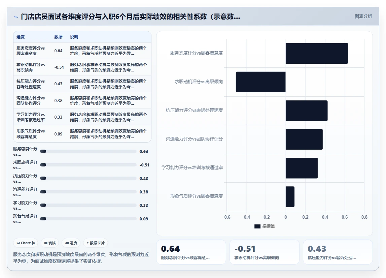386x278 pixels.
Task: Click the negative chart bar for 求职动机评分vs离职倾向
Action: (x=261, y=82)
